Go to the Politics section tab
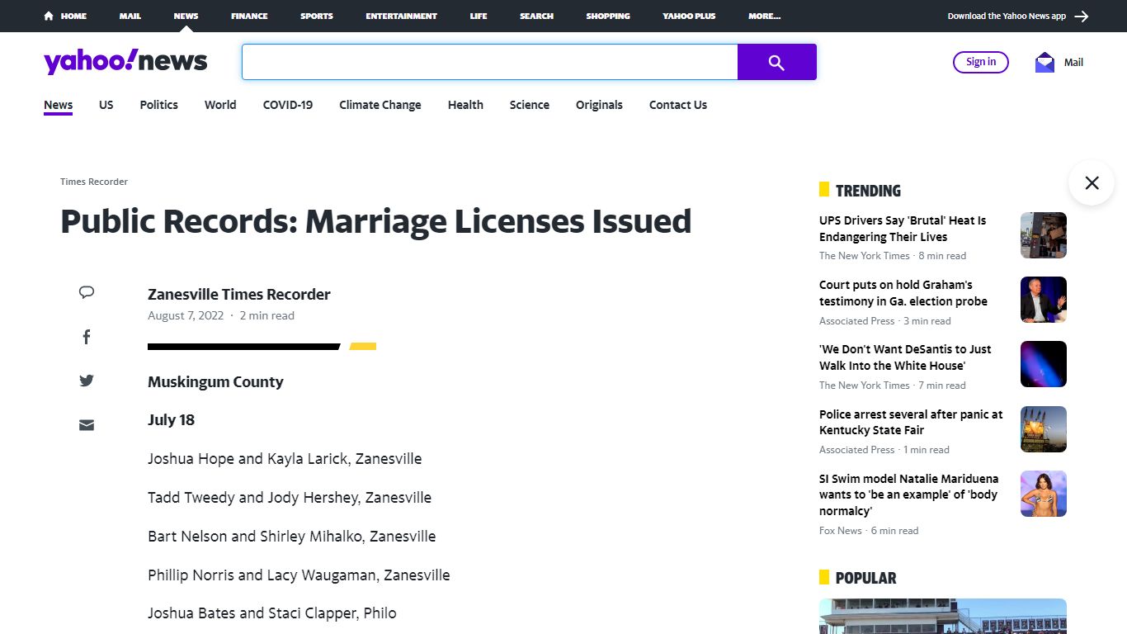The width and height of the screenshot is (1127, 634). pyautogui.click(x=158, y=105)
